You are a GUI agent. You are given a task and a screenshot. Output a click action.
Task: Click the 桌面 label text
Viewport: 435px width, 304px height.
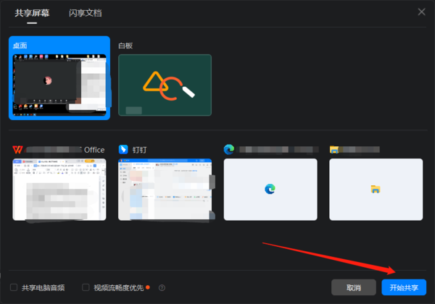tap(20, 46)
